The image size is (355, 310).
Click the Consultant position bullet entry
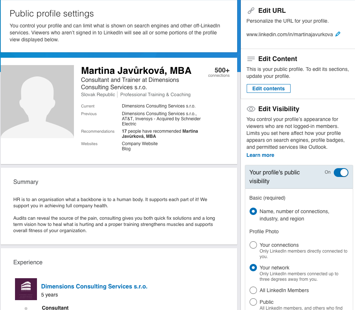coord(55,308)
